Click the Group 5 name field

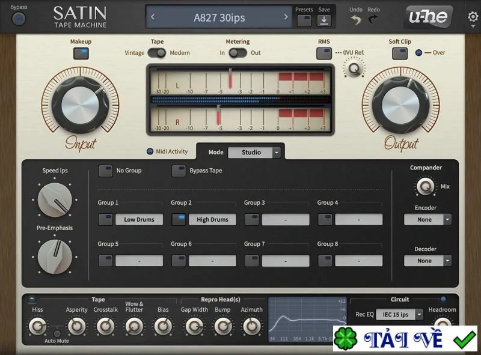(139, 261)
